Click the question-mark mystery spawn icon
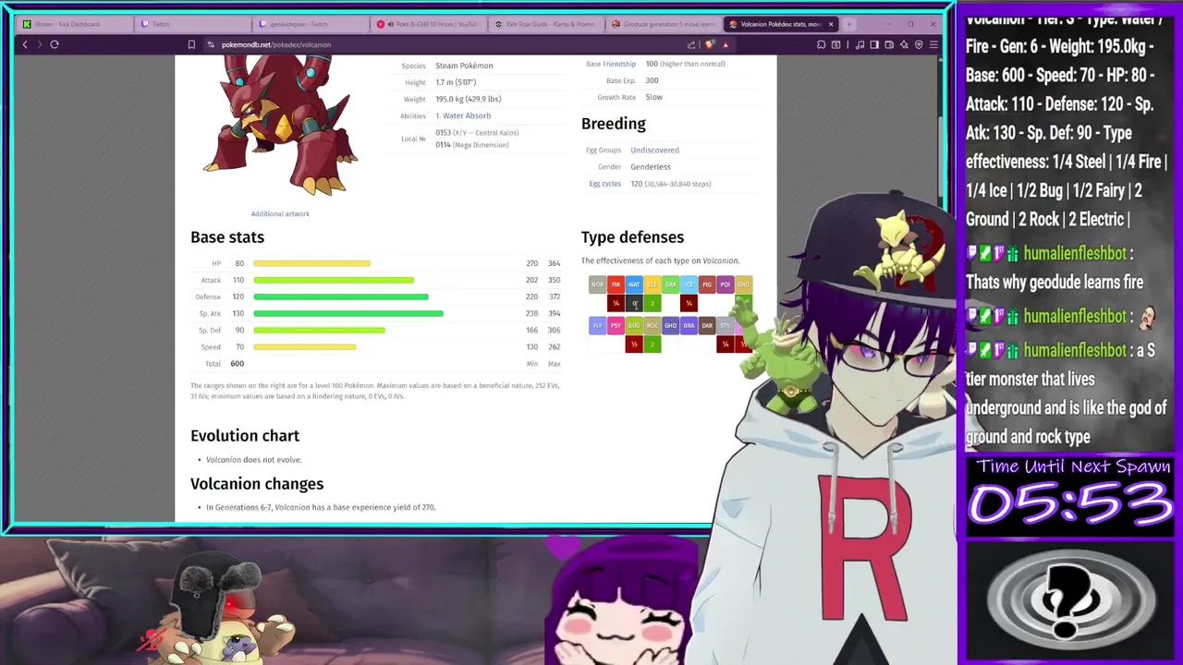Viewport: 1183px width, 665px height. 1069,600
